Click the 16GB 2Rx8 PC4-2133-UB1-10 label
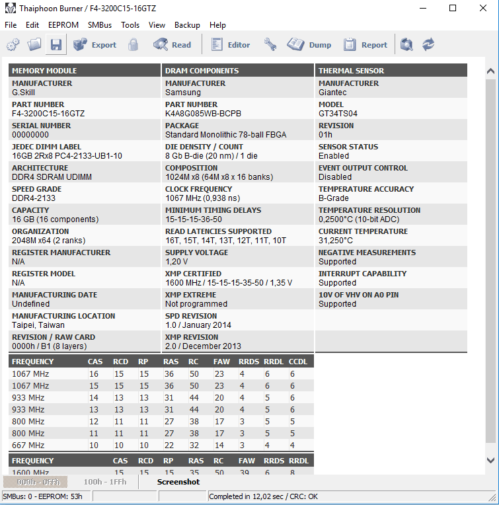 (x=67, y=156)
